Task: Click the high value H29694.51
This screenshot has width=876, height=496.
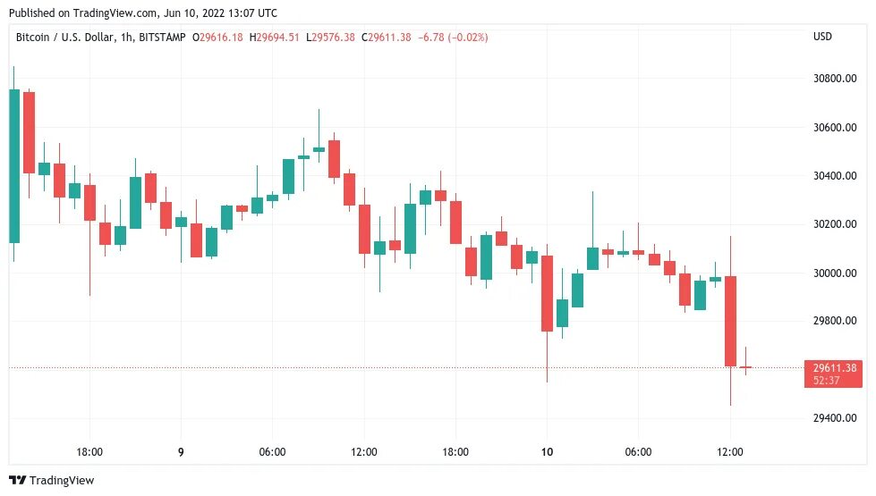Action: coord(275,38)
